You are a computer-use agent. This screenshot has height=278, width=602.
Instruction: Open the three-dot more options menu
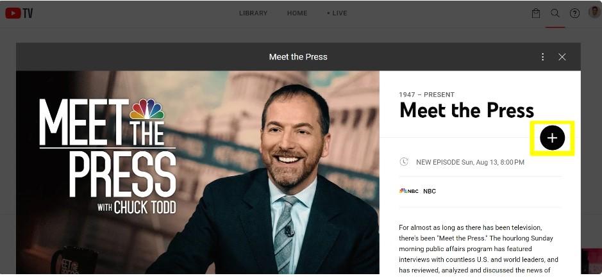[542, 57]
